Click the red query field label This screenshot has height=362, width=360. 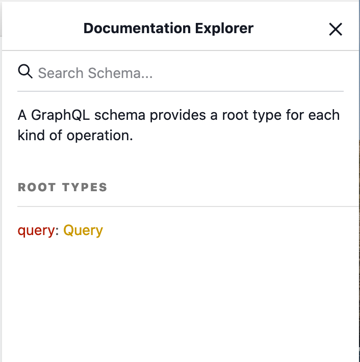(x=36, y=230)
